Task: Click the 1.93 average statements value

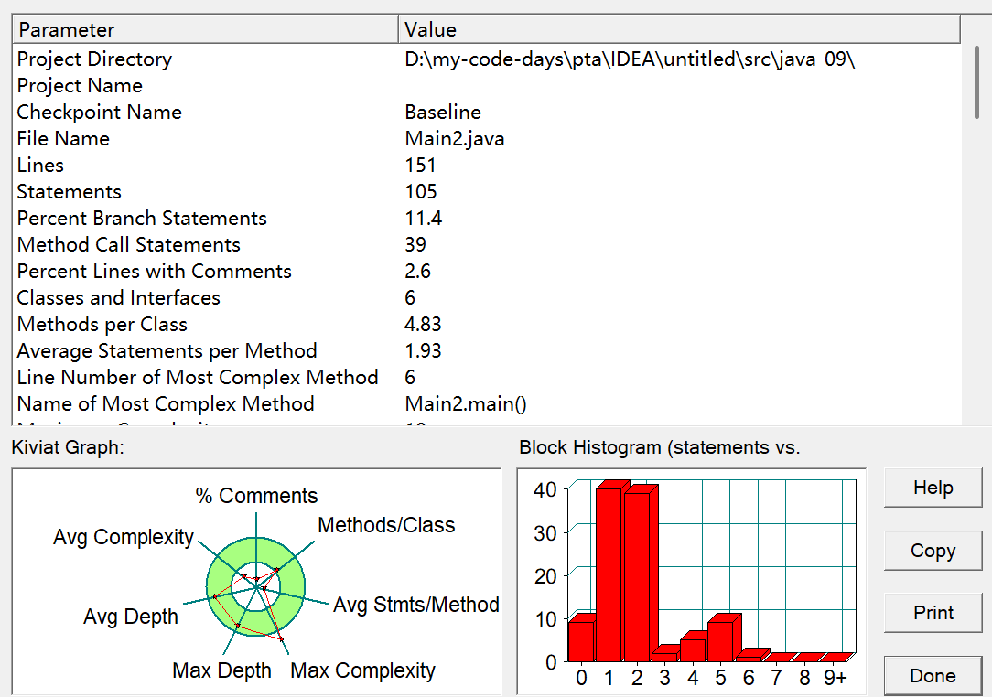Action: [x=423, y=351]
